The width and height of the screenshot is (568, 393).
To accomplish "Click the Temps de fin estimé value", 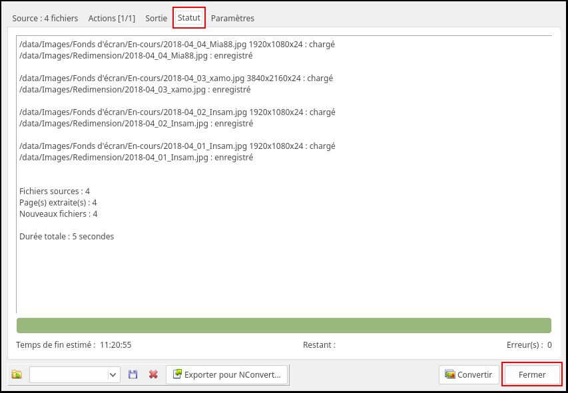I will (116, 345).
